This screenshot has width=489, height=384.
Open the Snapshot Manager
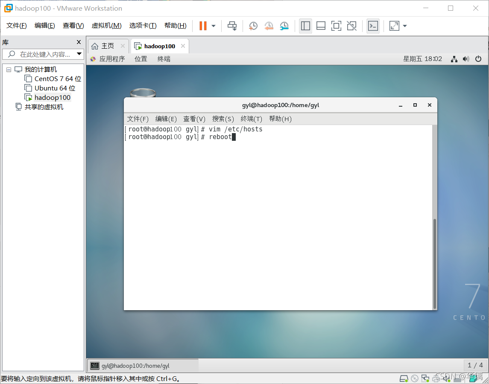[284, 26]
